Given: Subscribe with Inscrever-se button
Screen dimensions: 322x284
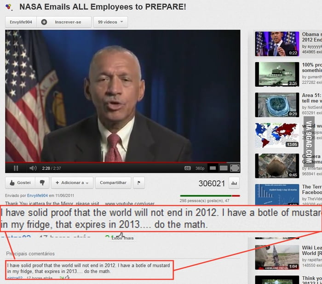Looking at the screenshot, I should coord(64,22).
